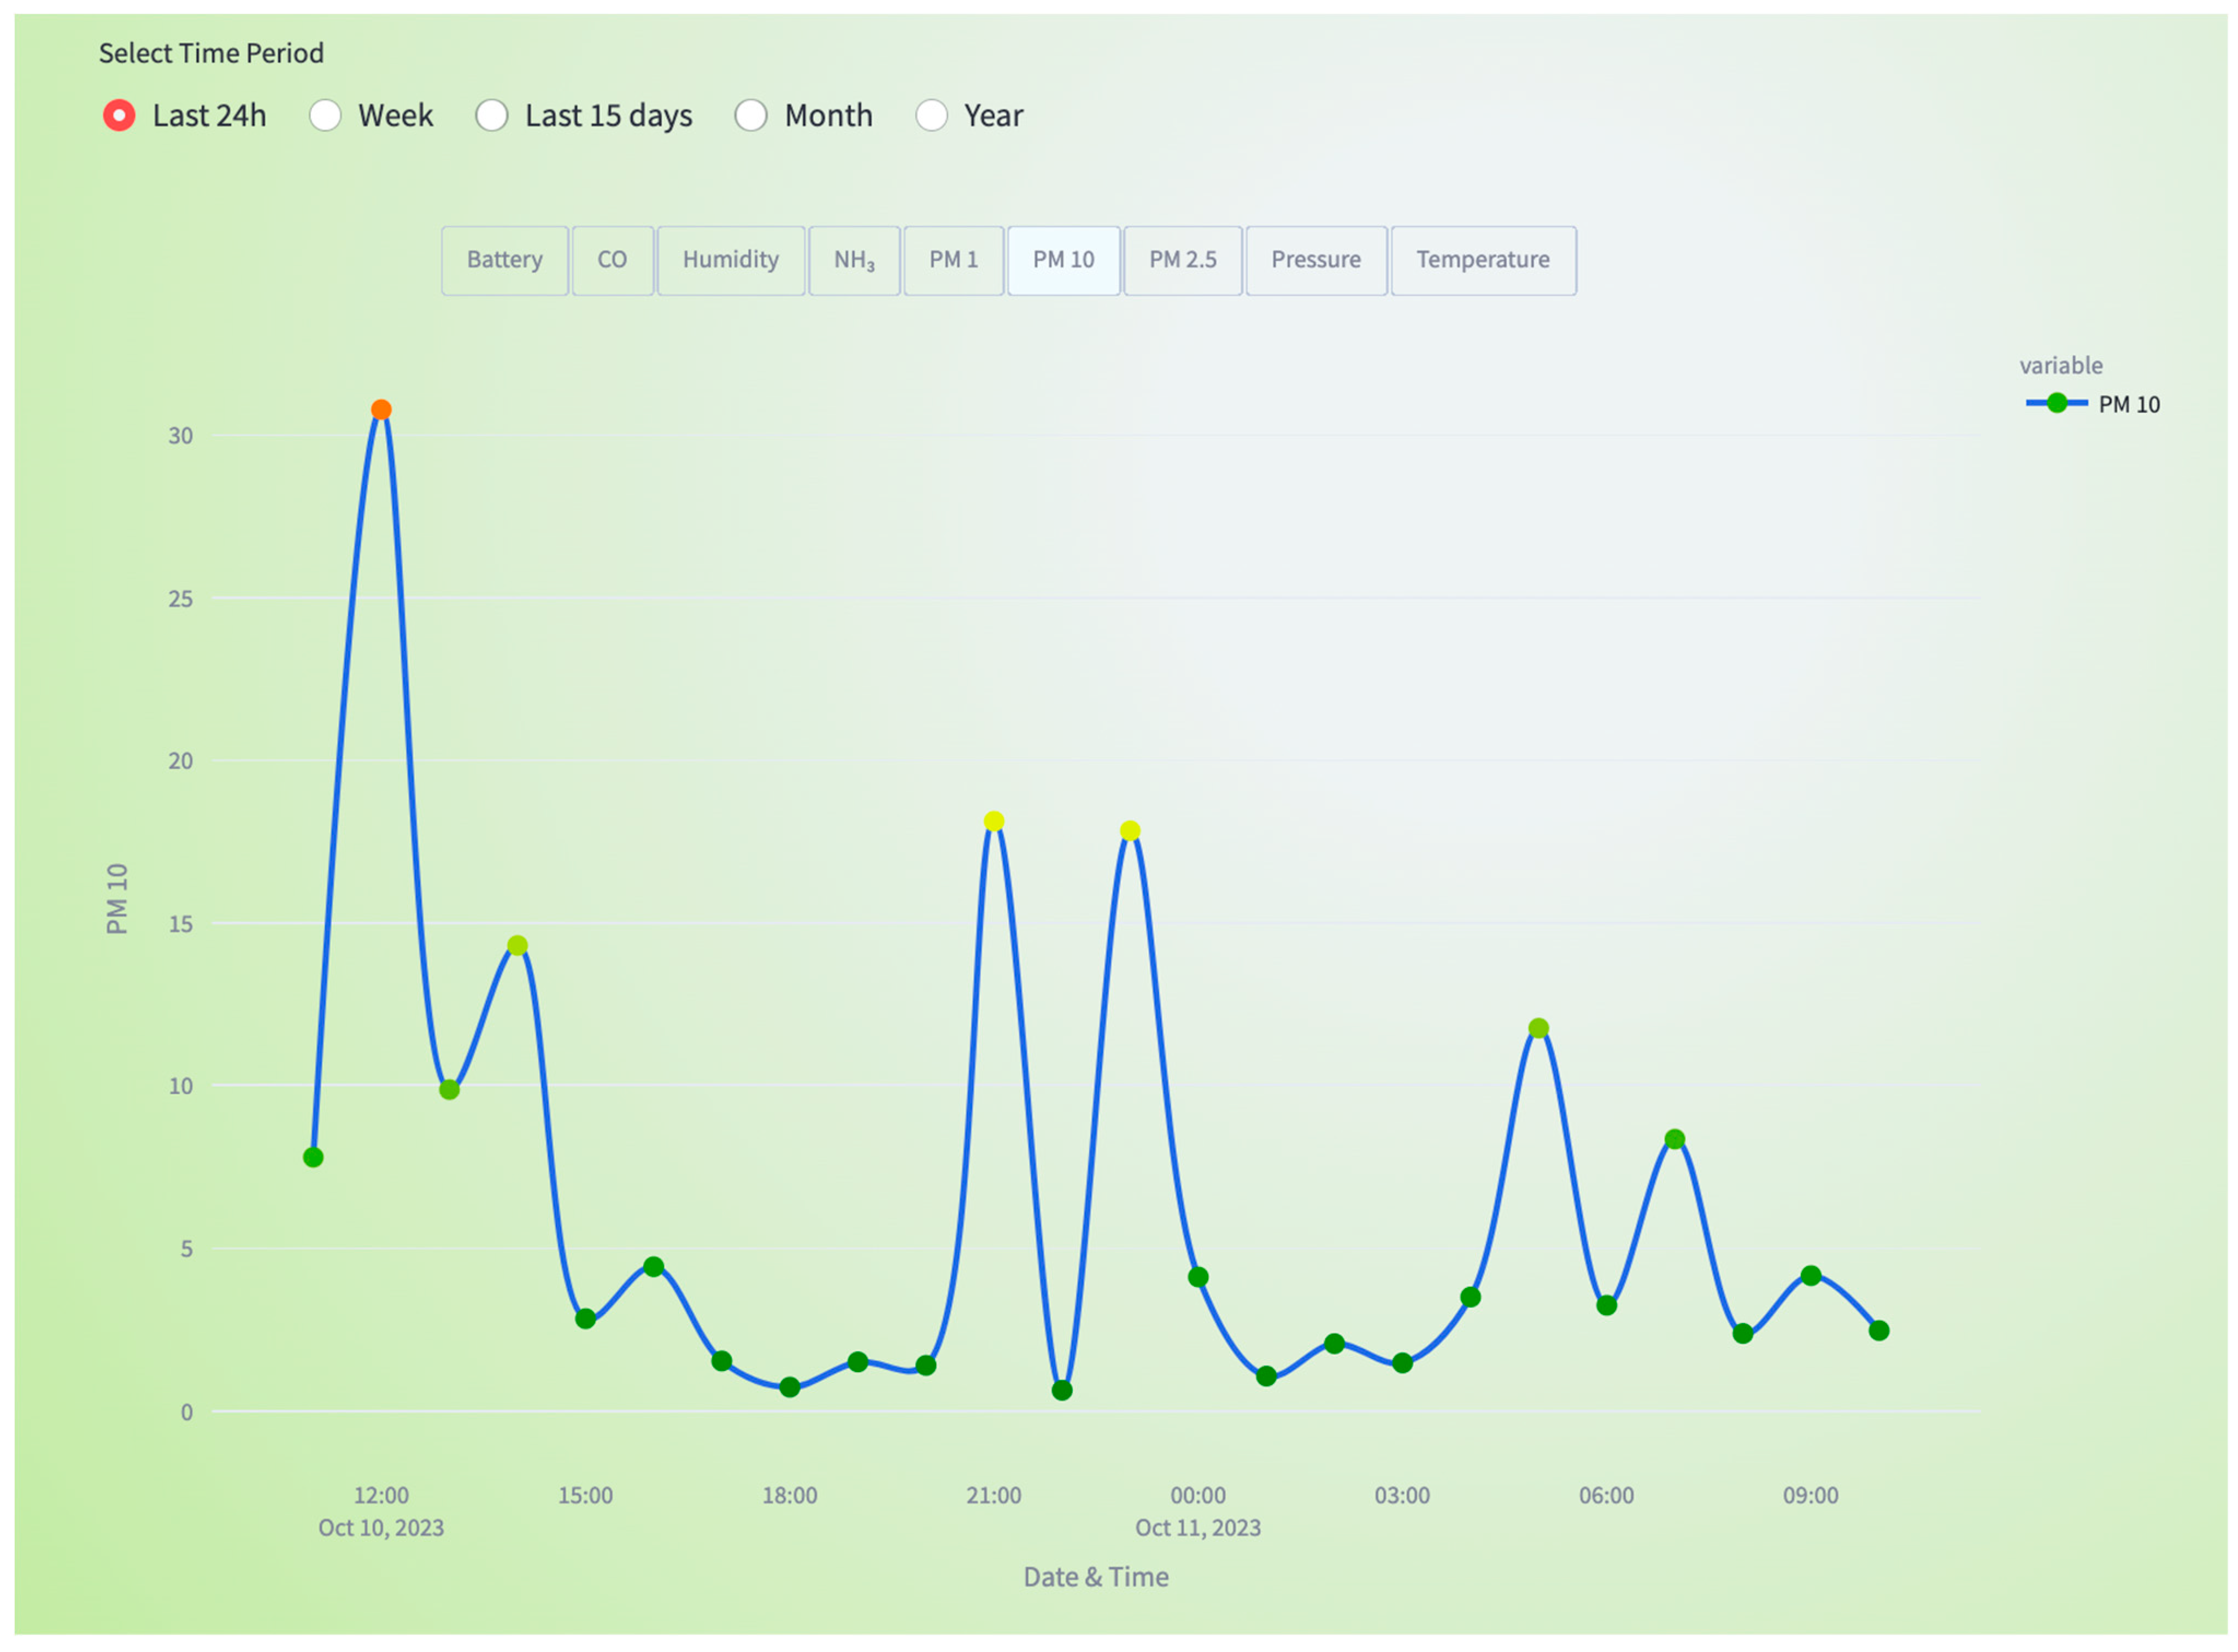
Task: Show the NH₃ chart tab
Action: (854, 260)
